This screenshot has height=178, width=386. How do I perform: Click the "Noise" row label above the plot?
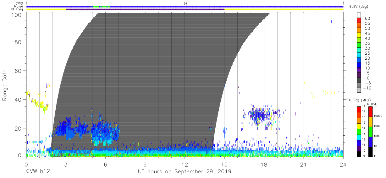pyautogui.click(x=19, y=6)
